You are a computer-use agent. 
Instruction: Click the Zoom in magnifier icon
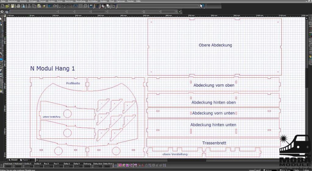(x=61, y=6)
